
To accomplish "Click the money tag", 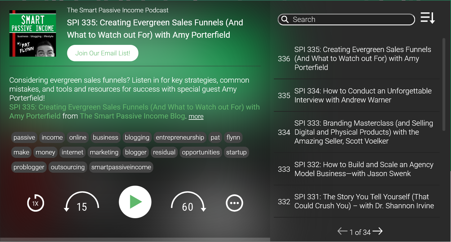I will coord(45,152).
